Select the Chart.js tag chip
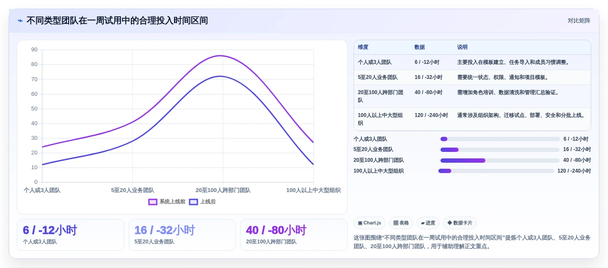The height and width of the screenshot is (268, 608). point(370,223)
